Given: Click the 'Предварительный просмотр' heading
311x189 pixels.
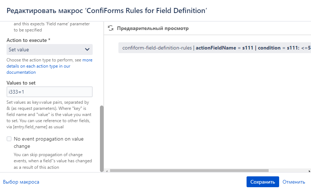Looking at the screenshot, I should tap(153, 28).
